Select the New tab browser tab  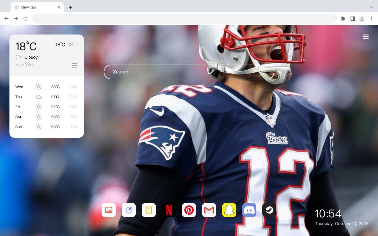coord(37,7)
